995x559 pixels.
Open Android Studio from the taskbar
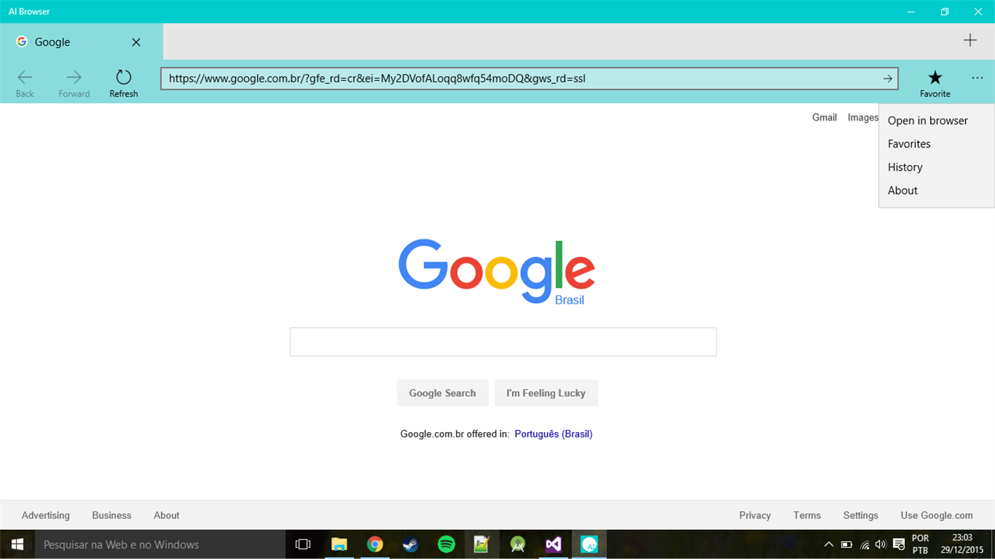(518, 545)
